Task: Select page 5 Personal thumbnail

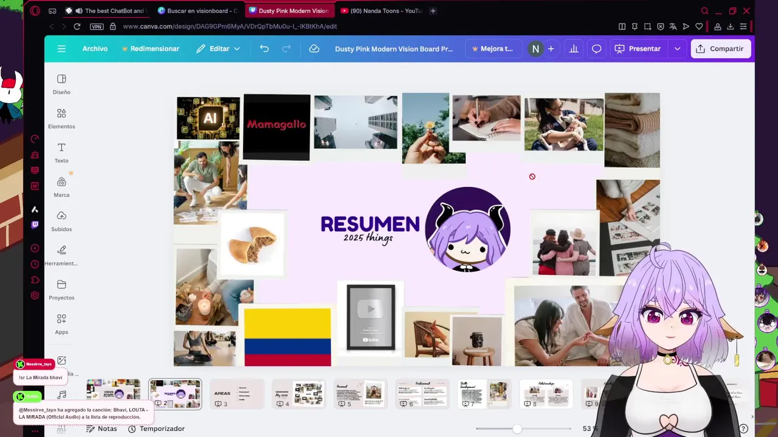Action: [360, 394]
